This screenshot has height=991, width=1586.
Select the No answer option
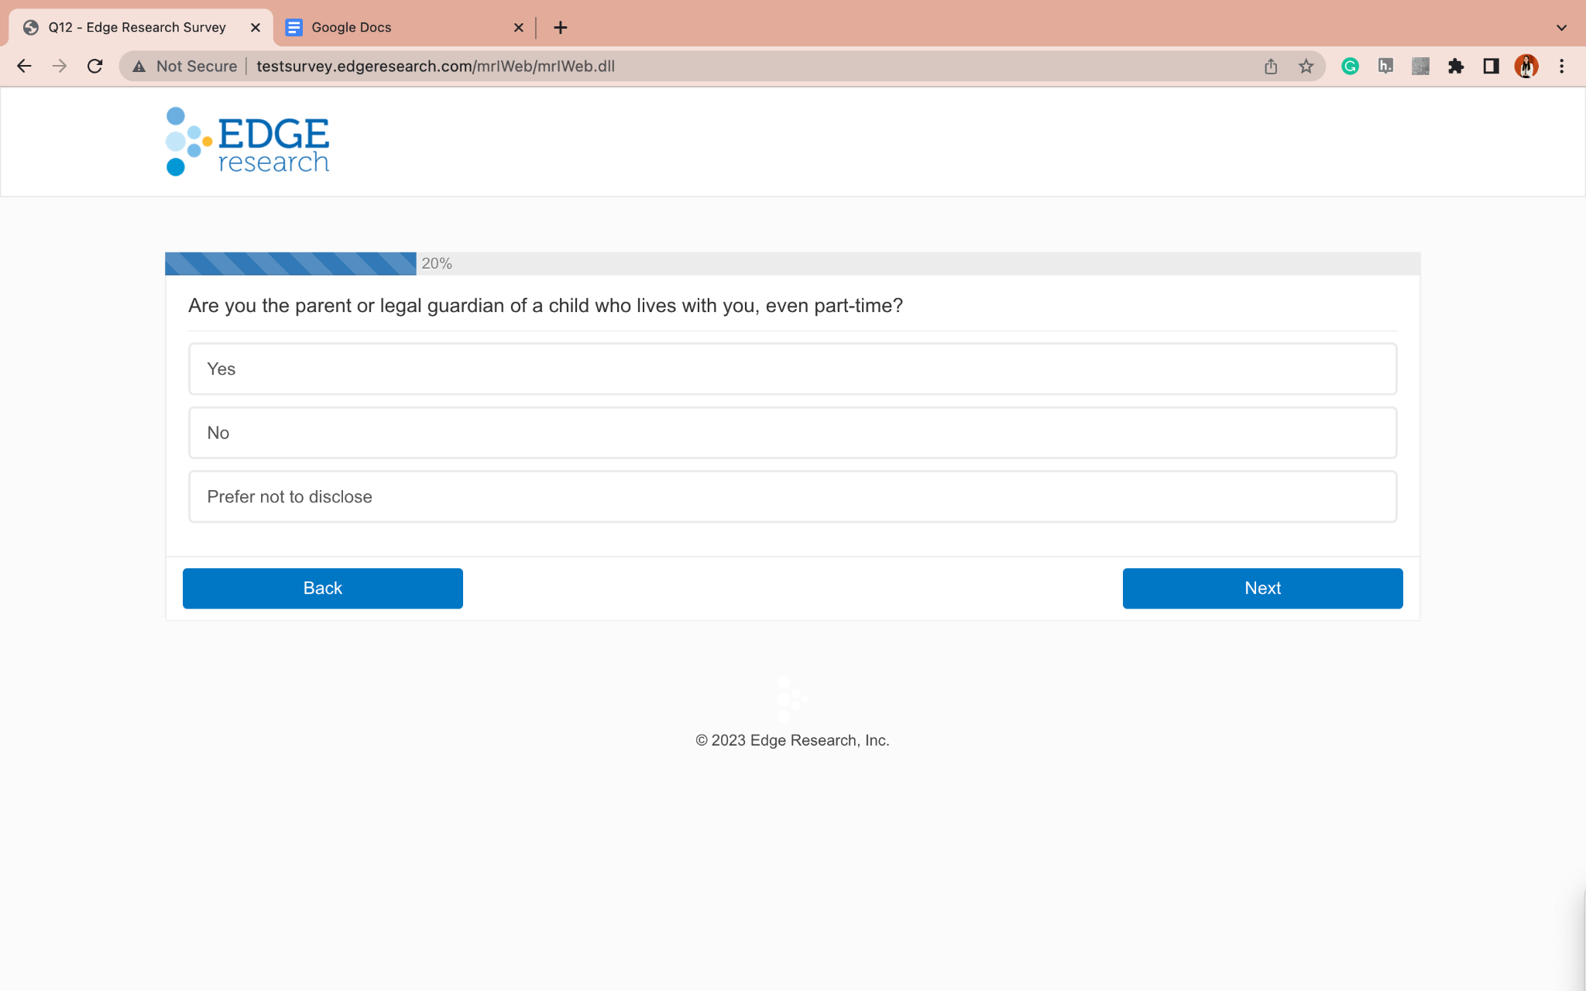coord(792,433)
